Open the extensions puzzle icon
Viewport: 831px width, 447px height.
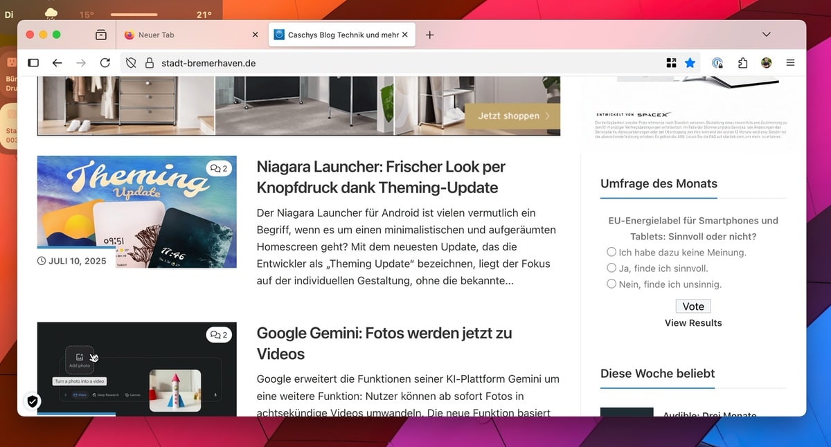pyautogui.click(x=742, y=63)
